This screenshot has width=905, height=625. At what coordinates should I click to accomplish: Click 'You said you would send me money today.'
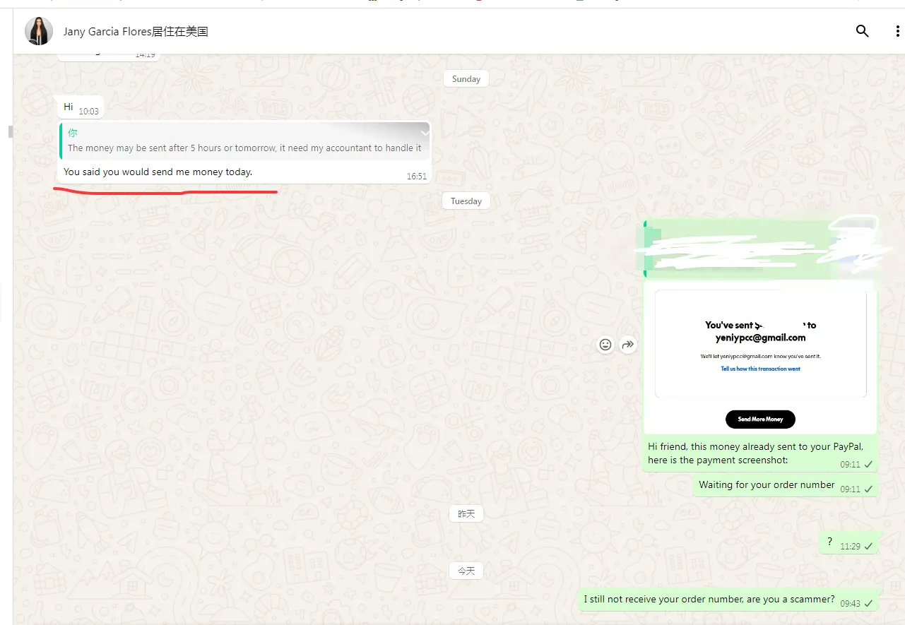coord(158,172)
